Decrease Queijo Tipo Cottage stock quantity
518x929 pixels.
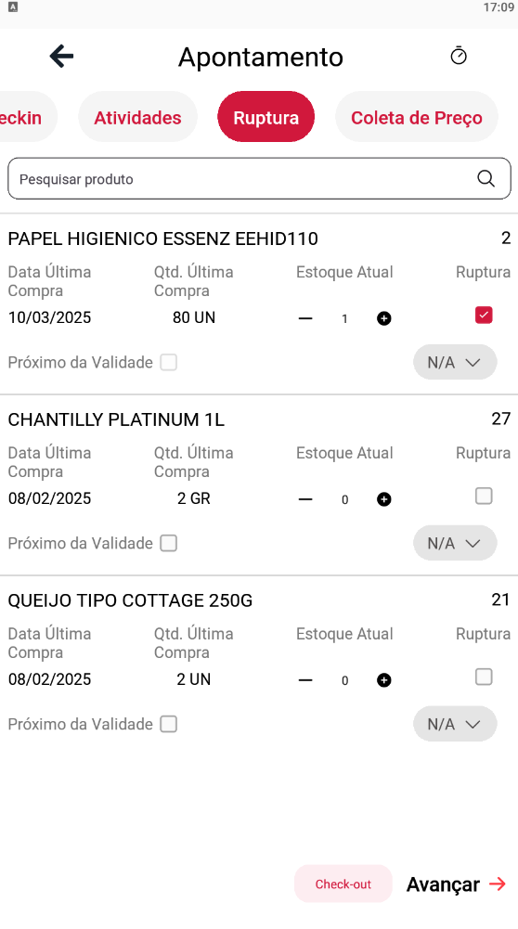click(x=305, y=680)
